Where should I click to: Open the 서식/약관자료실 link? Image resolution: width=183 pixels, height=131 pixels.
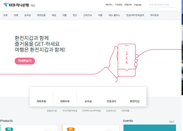coord(70,111)
